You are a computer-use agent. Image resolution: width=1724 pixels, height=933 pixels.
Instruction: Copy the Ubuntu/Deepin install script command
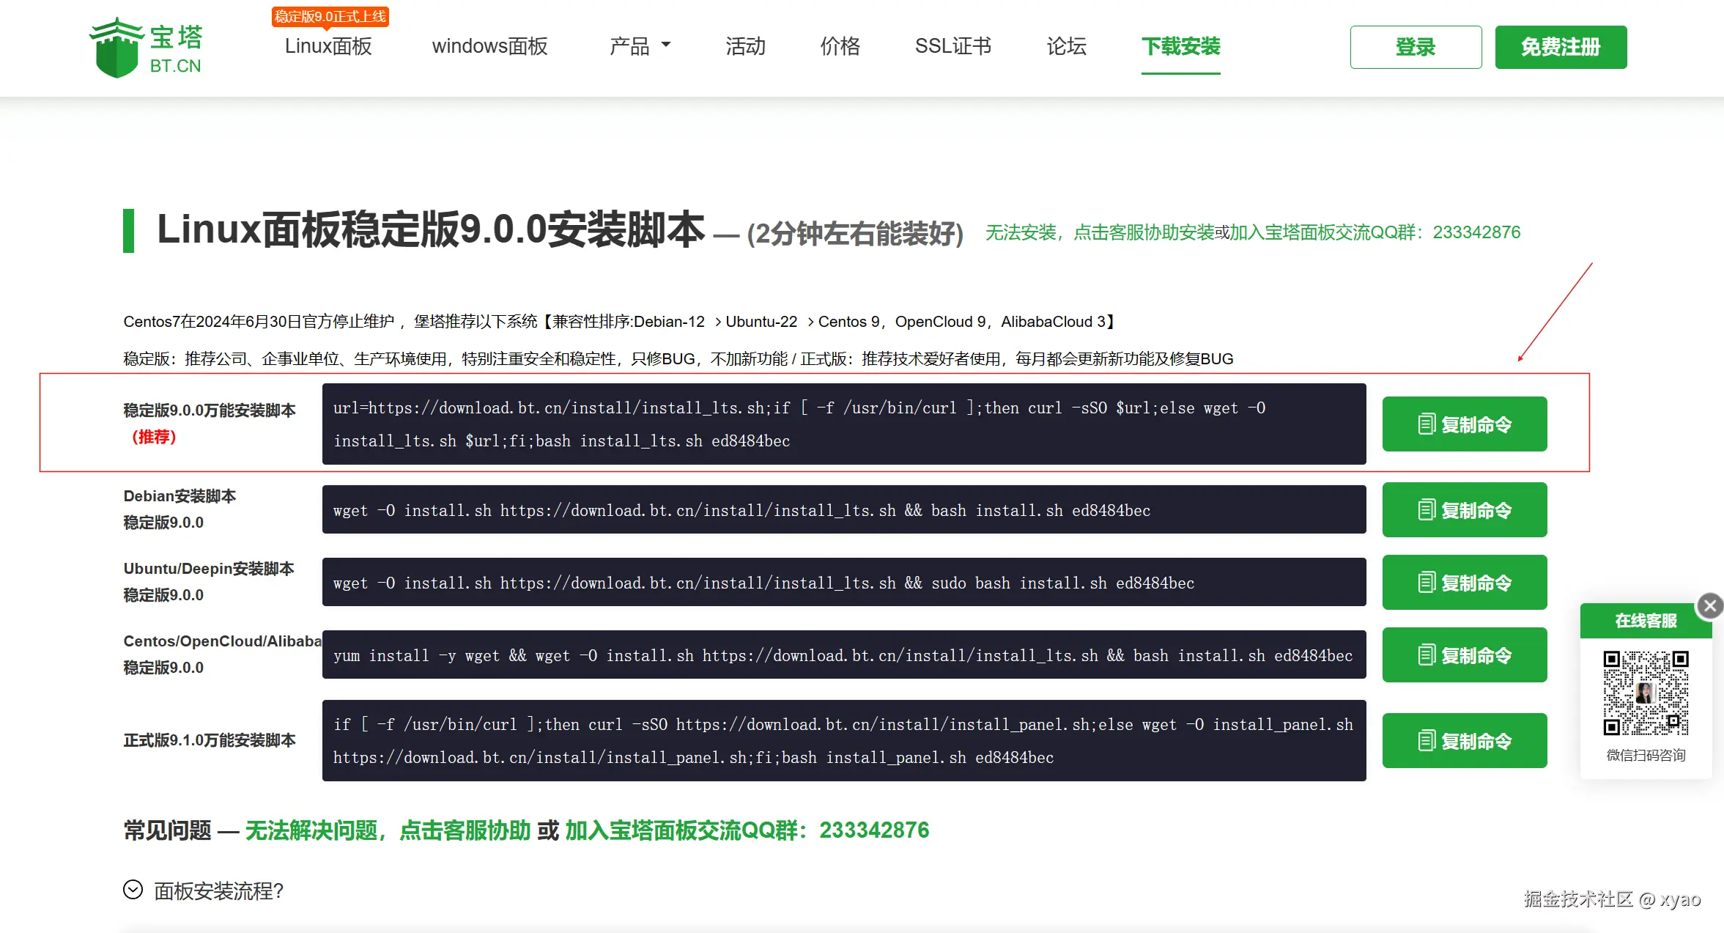point(1464,583)
